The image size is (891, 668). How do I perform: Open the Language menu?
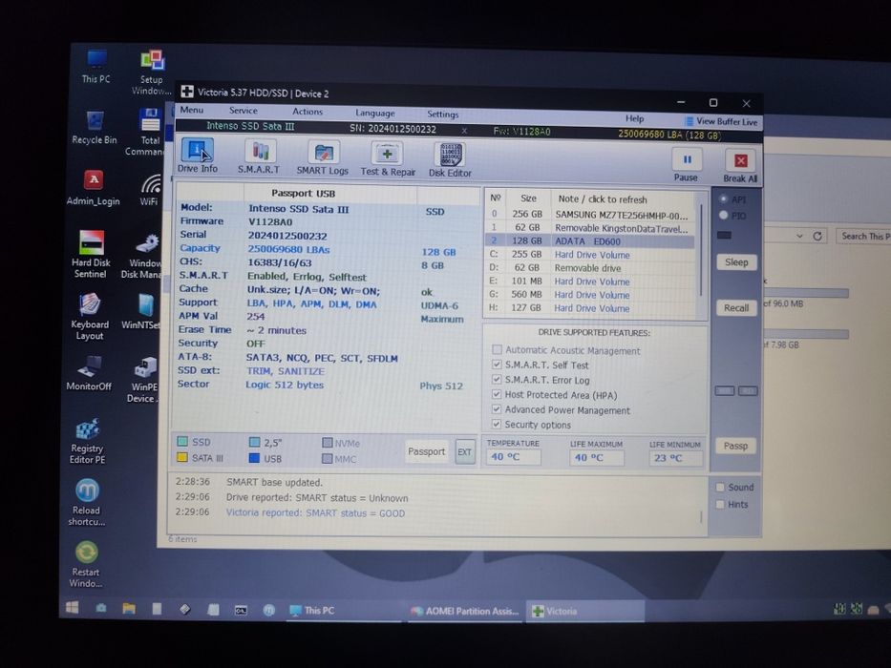[x=375, y=113]
